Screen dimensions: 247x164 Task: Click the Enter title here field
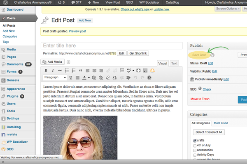click(112, 46)
